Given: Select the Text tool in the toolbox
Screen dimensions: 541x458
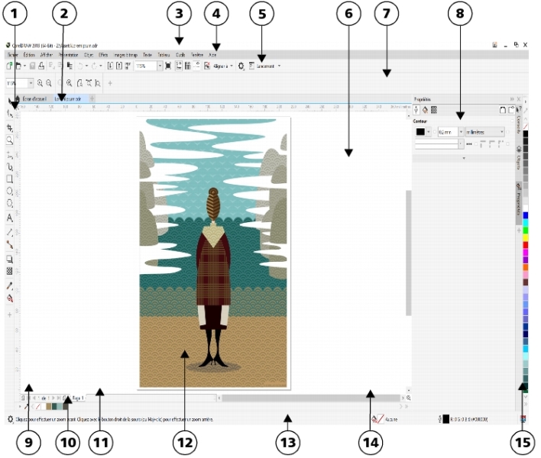Looking at the screenshot, I should 9,218.
